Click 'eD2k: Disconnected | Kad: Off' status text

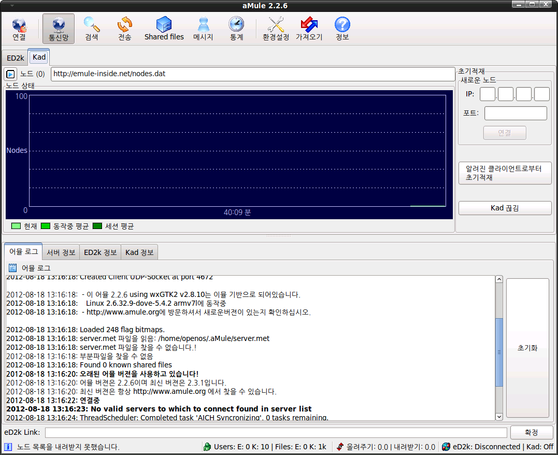[x=503, y=447]
